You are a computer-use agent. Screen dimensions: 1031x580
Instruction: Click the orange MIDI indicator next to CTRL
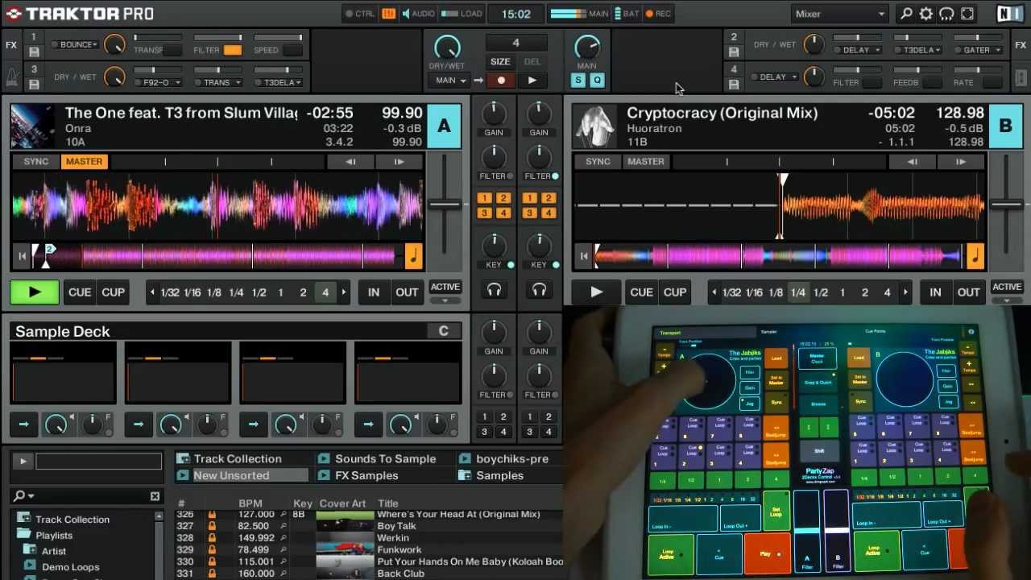tap(389, 14)
